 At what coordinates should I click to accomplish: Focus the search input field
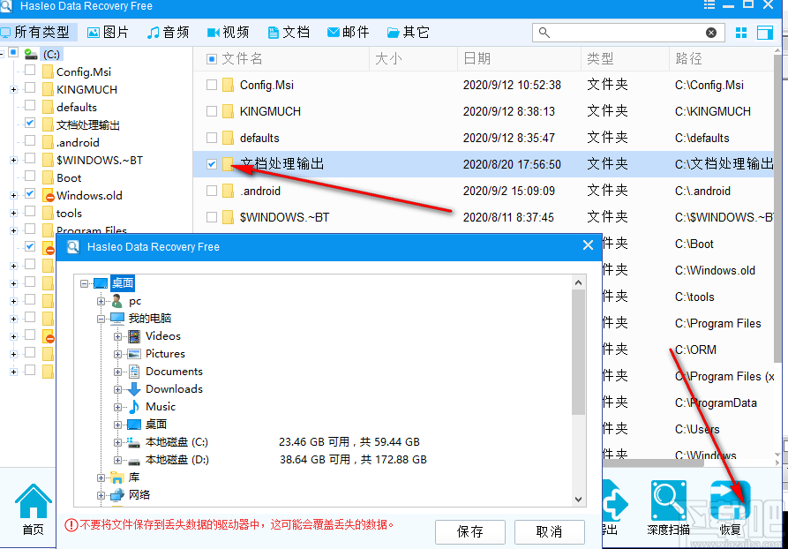click(x=627, y=33)
